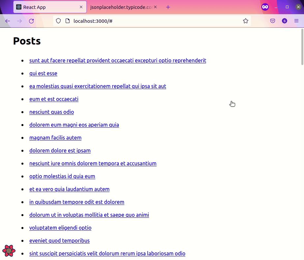Open the Firefox hamburger menu
The width and height of the screenshot is (304, 260).
point(296,21)
